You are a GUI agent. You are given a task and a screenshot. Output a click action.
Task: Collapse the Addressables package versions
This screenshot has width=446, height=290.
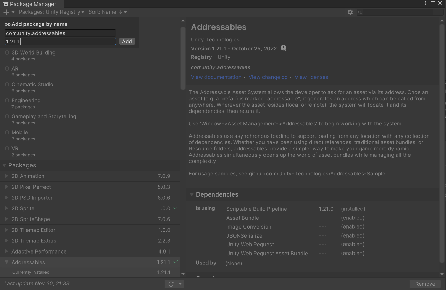coord(7,262)
